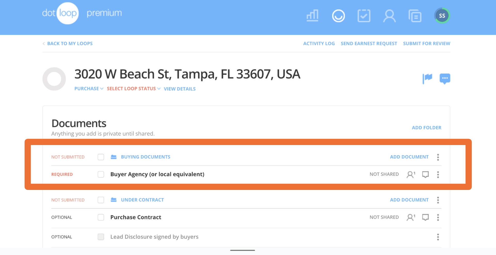Image resolution: width=496 pixels, height=255 pixels.
Task: Open Buying Documents folder three-dot menu
Action: coord(438,157)
